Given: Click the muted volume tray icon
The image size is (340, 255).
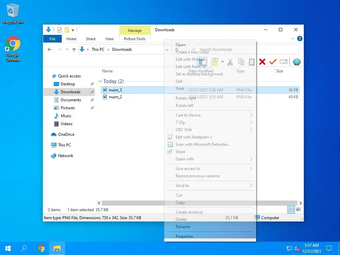Looking at the screenshot, I should point(297,248).
